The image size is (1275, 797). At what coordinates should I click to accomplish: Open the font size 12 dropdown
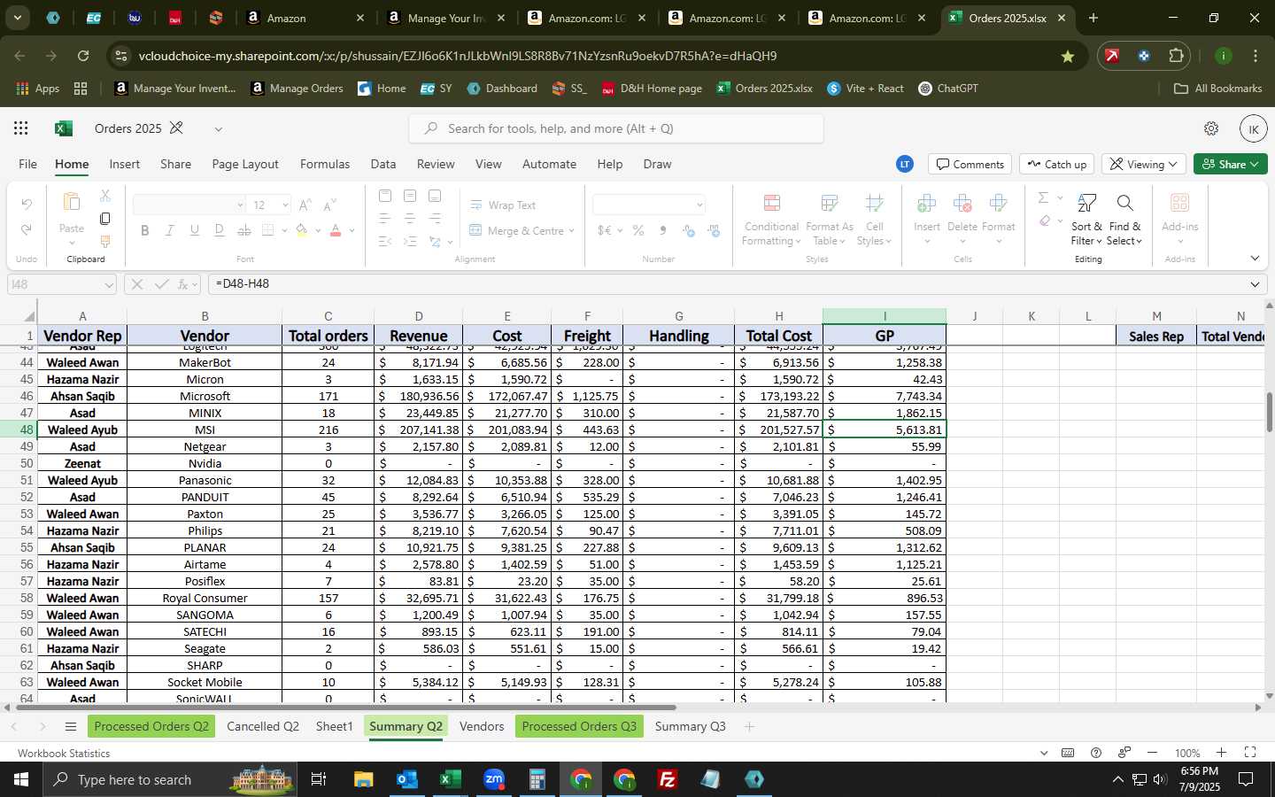click(285, 205)
